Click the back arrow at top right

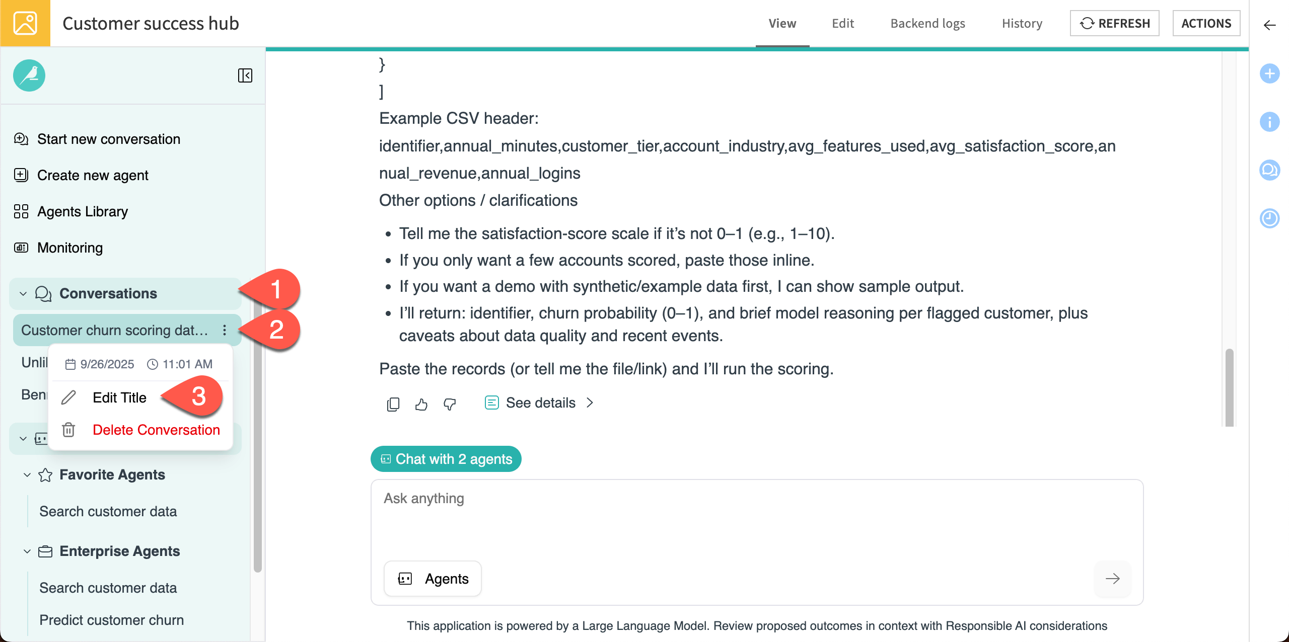1269,25
